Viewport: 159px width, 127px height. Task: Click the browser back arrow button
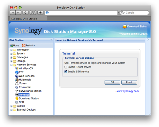coord(13,13)
